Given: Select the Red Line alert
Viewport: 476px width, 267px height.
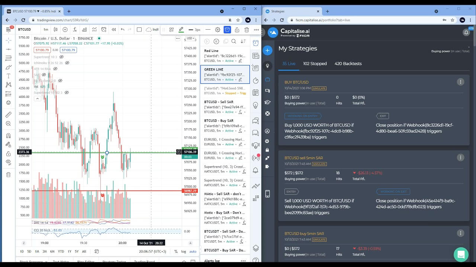Looking at the screenshot, I should 225,56.
